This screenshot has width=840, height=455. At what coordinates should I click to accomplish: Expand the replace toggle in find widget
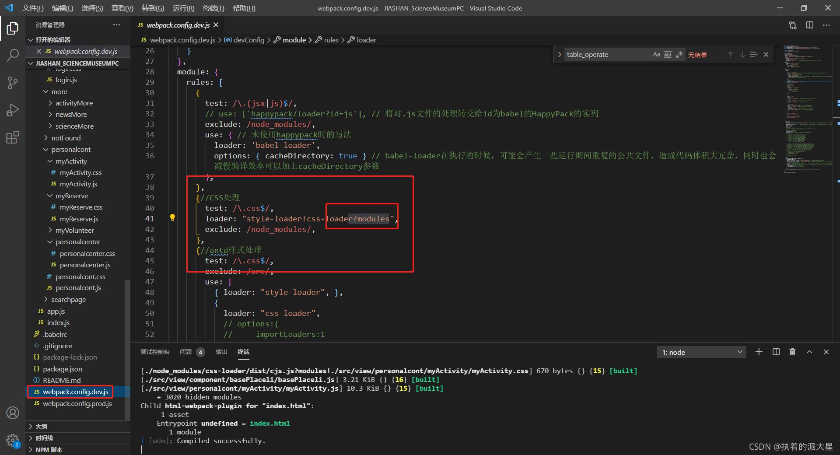[x=559, y=55]
